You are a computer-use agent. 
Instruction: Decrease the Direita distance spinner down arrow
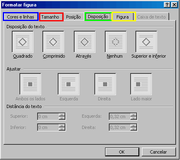pos(134,129)
